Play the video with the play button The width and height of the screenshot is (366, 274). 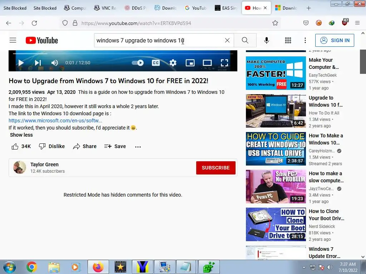tap(21, 63)
